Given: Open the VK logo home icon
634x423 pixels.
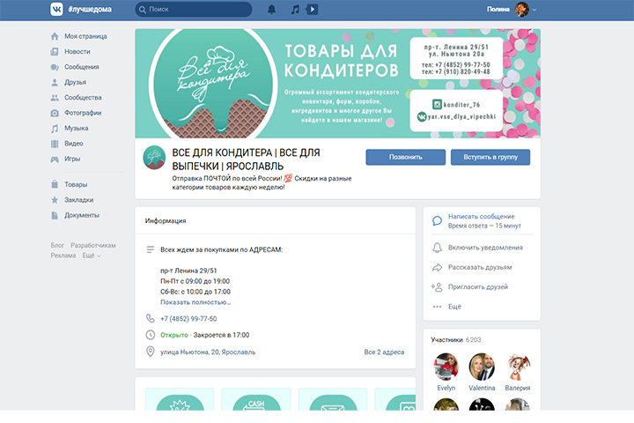Looking at the screenshot, I should coord(56,9).
